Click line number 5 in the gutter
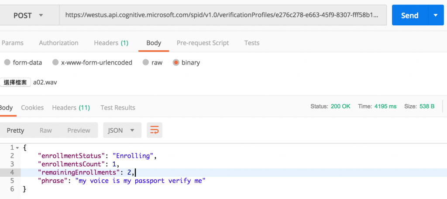 click(x=12, y=181)
